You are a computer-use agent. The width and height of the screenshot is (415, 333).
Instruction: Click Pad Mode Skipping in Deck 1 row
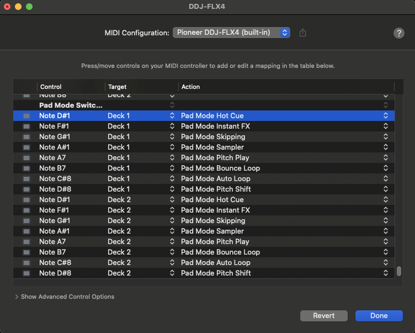tap(213, 137)
